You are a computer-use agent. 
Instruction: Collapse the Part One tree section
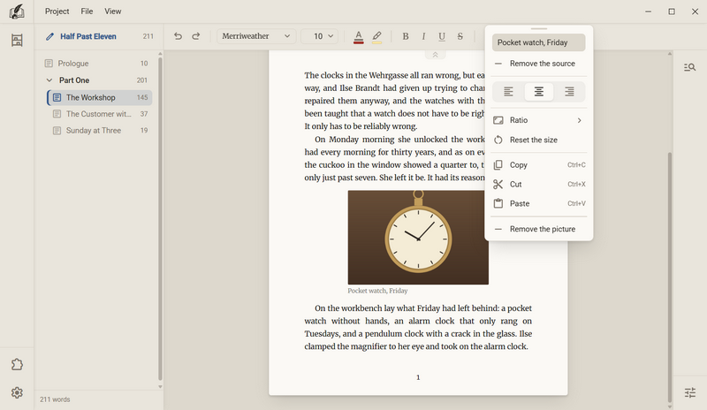[49, 80]
